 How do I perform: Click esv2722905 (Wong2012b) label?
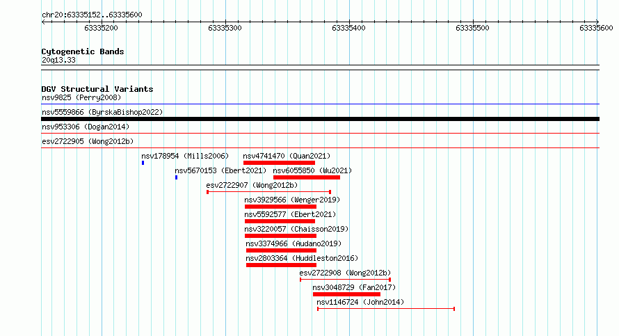coord(88,141)
